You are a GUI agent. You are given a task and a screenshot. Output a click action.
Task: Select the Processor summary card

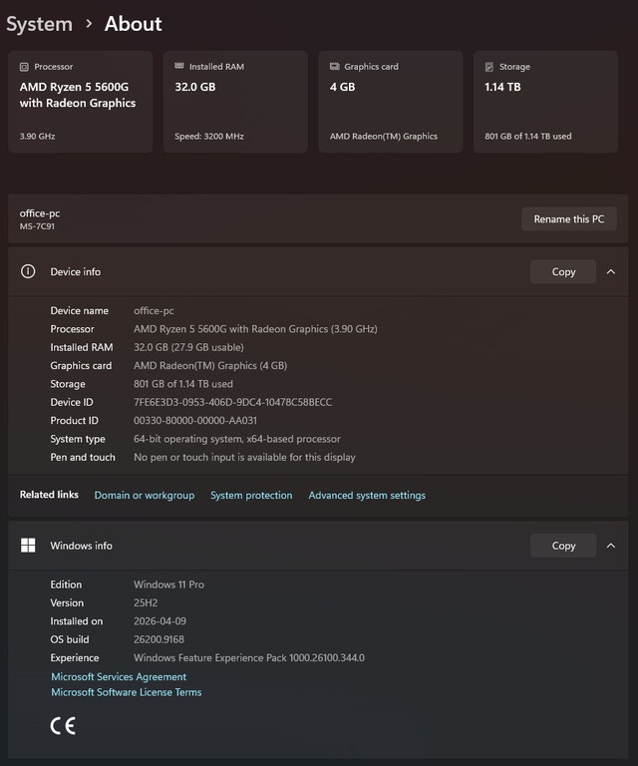pyautogui.click(x=81, y=102)
